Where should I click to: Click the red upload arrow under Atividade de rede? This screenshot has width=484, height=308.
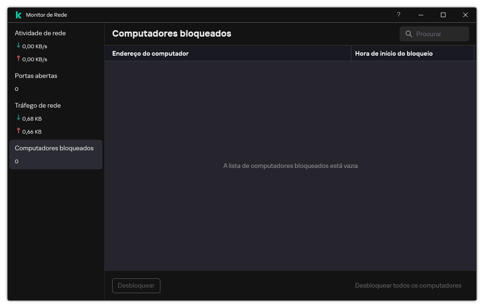[x=18, y=58]
